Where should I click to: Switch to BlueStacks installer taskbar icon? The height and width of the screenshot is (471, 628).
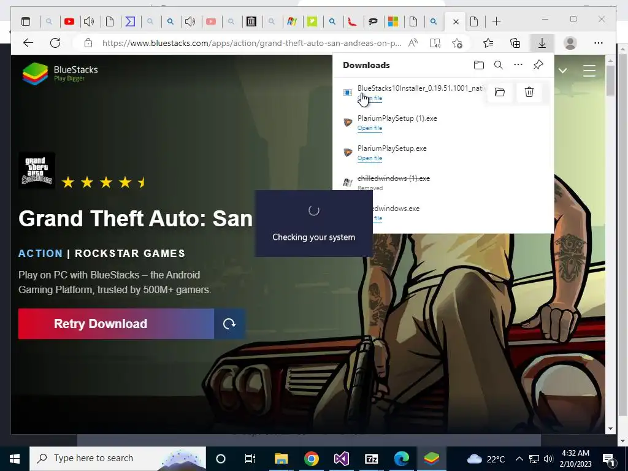point(431,459)
